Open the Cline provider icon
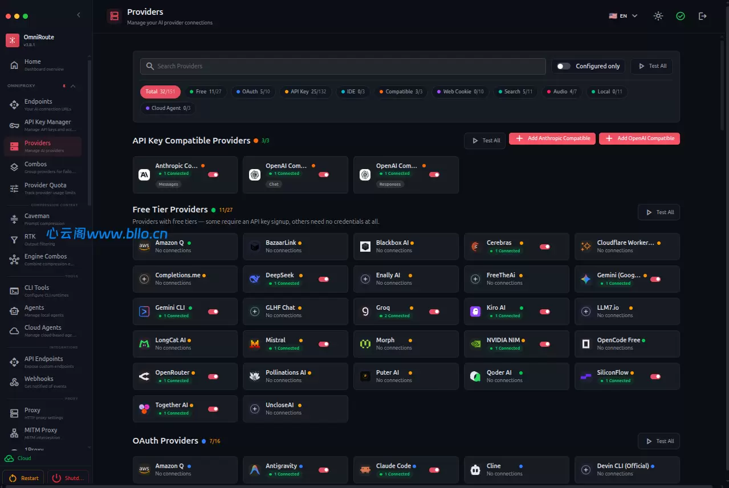The height and width of the screenshot is (488, 729). coord(475,470)
